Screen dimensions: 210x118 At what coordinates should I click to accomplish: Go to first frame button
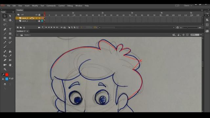46,28
